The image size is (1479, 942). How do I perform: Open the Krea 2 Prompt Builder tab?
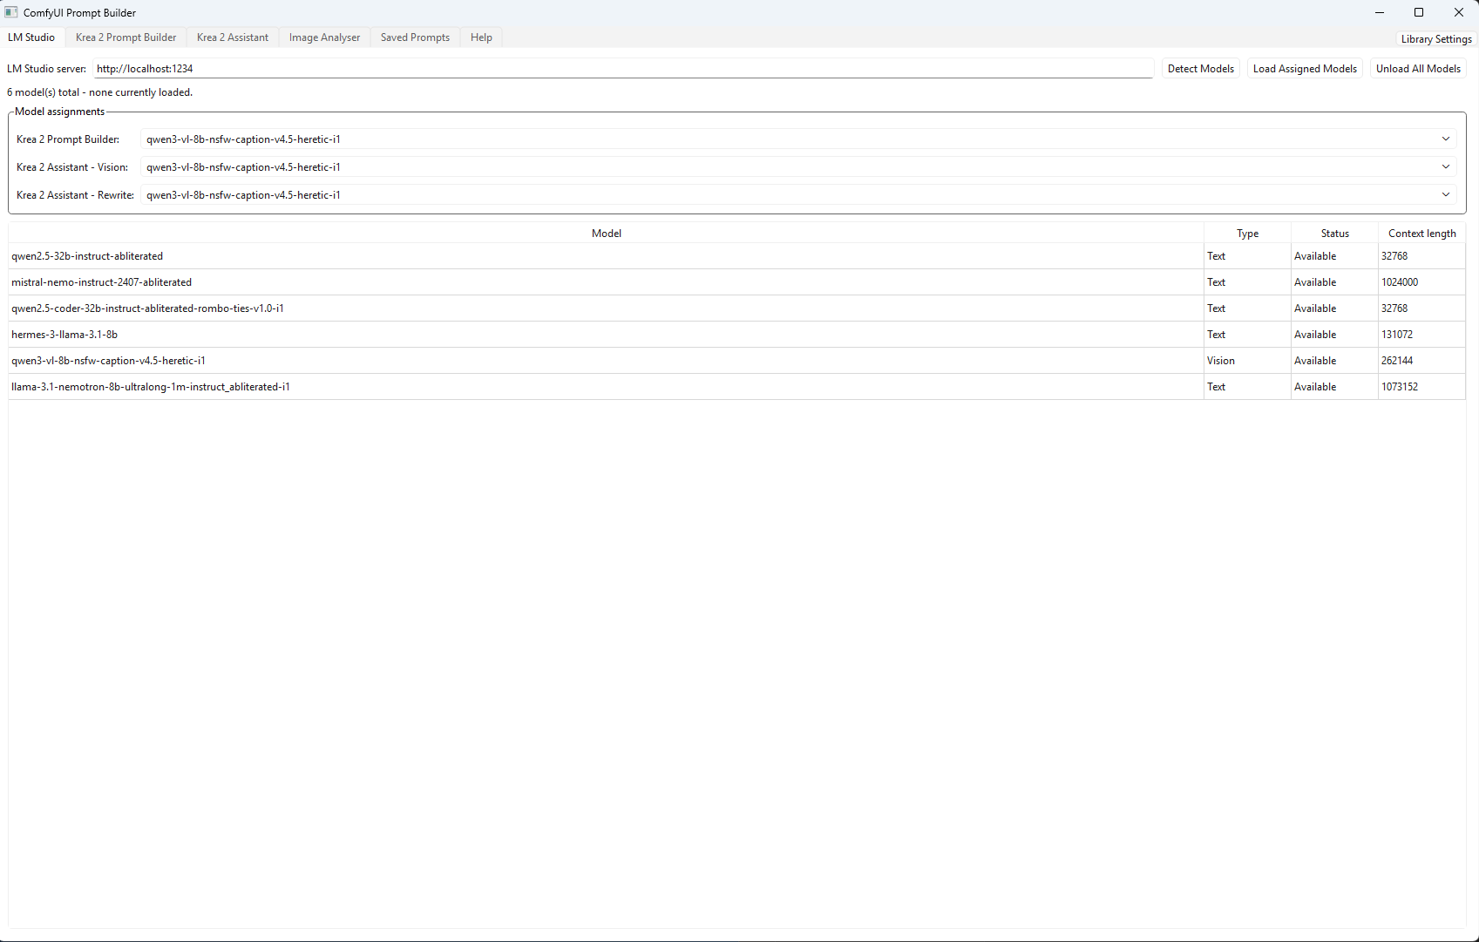coord(126,37)
